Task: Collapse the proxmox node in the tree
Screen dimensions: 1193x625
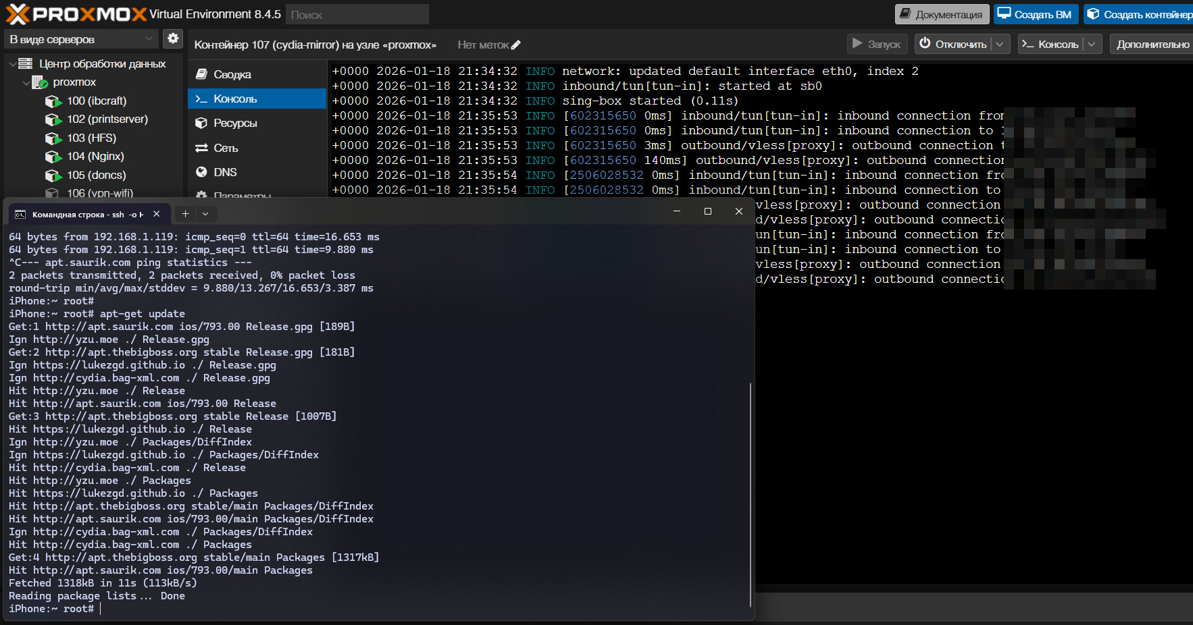Action: (x=26, y=82)
